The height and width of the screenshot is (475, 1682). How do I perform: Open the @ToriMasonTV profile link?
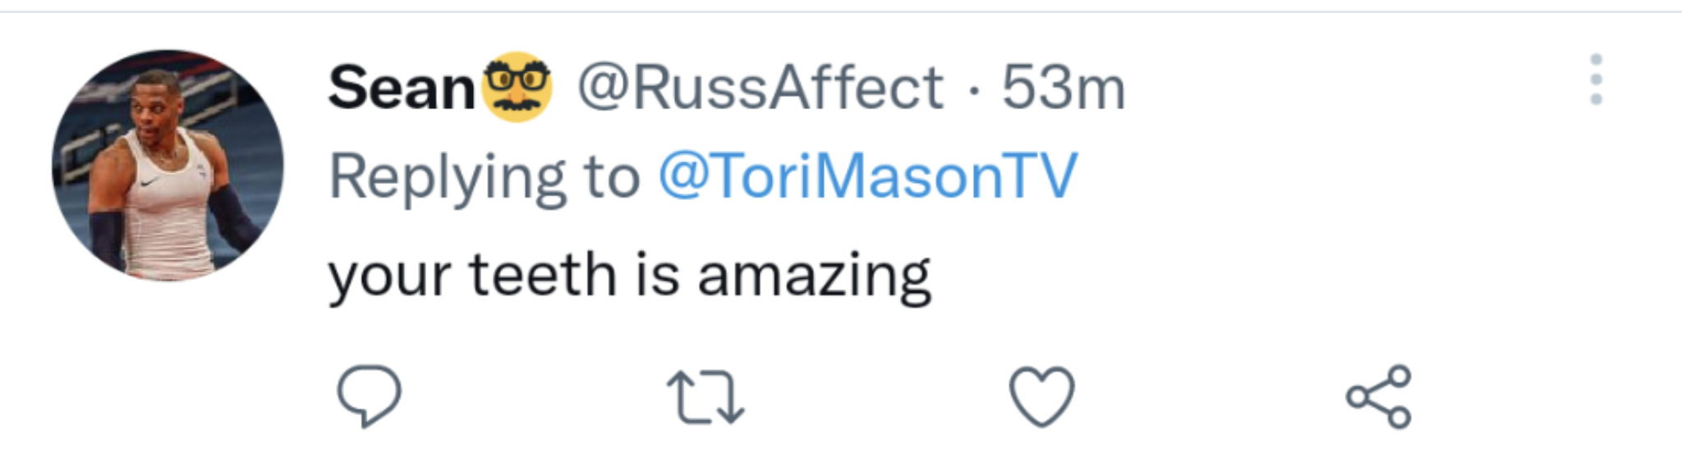pos(866,174)
